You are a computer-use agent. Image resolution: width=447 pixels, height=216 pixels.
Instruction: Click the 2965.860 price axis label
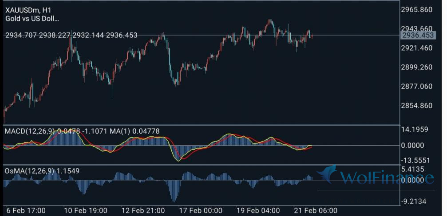[x=416, y=10]
